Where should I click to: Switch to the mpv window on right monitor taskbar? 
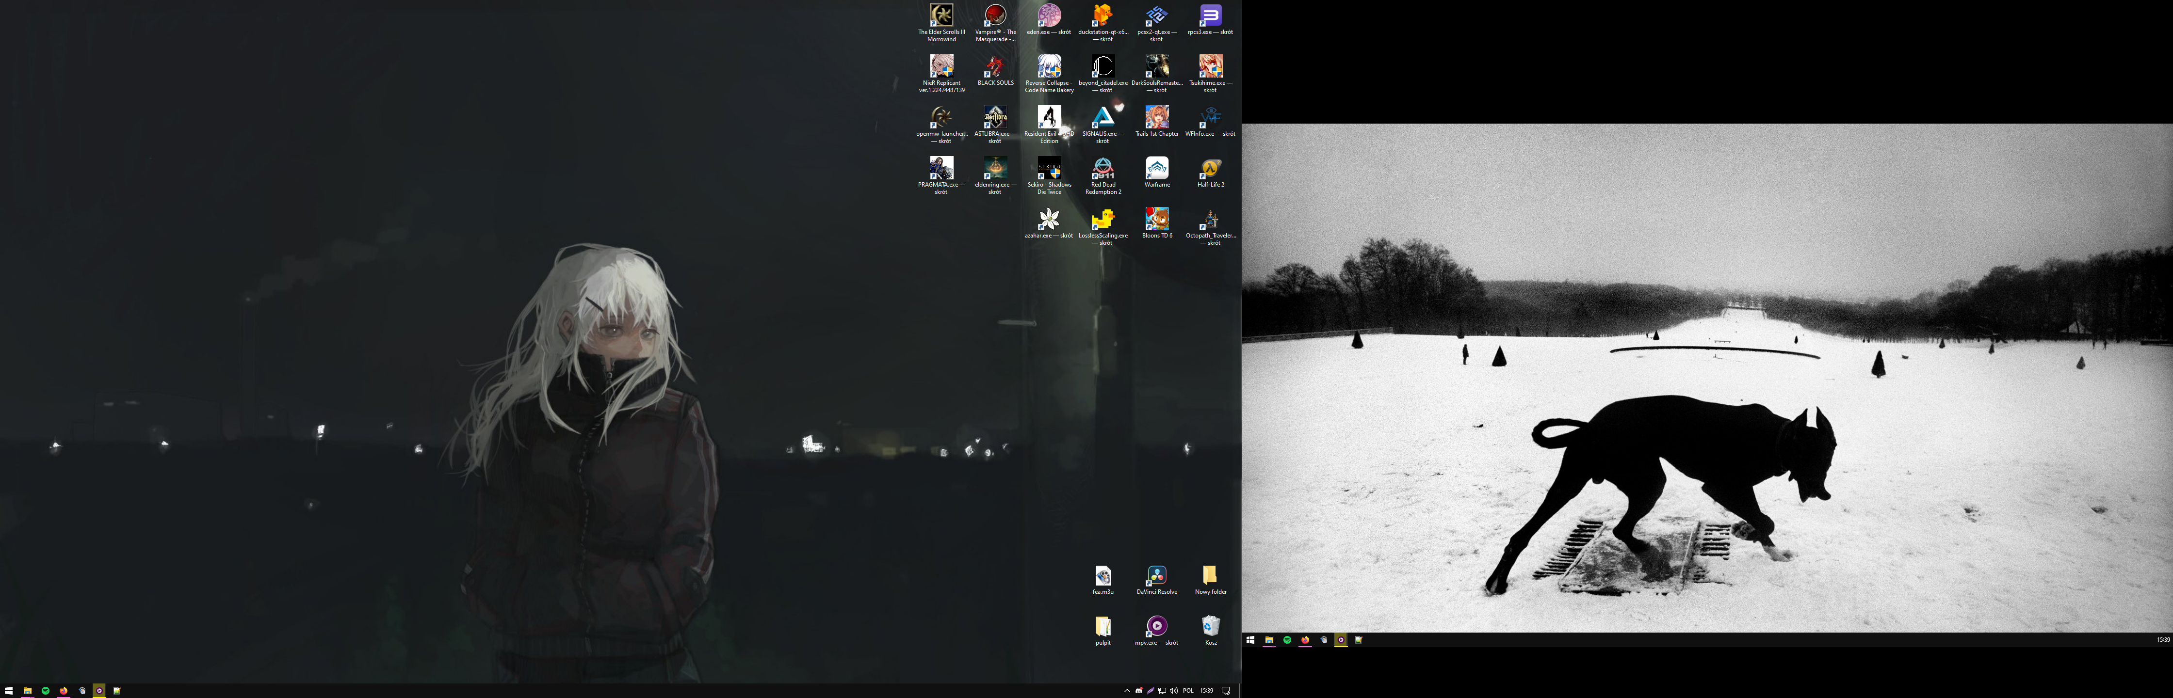[1340, 640]
